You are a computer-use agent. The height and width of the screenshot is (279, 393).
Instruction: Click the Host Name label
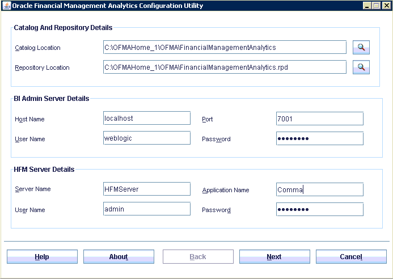point(29,119)
